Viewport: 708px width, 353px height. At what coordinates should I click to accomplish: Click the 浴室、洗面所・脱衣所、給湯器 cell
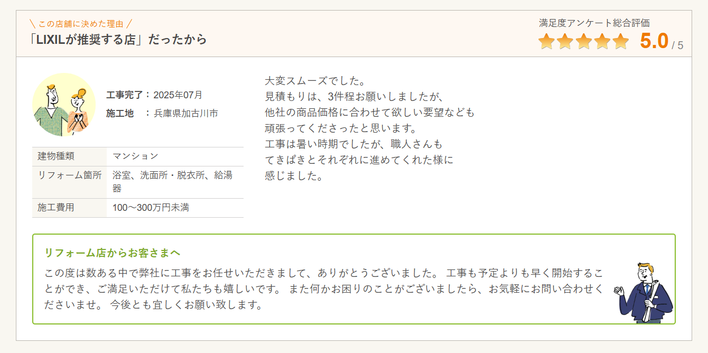click(x=172, y=181)
